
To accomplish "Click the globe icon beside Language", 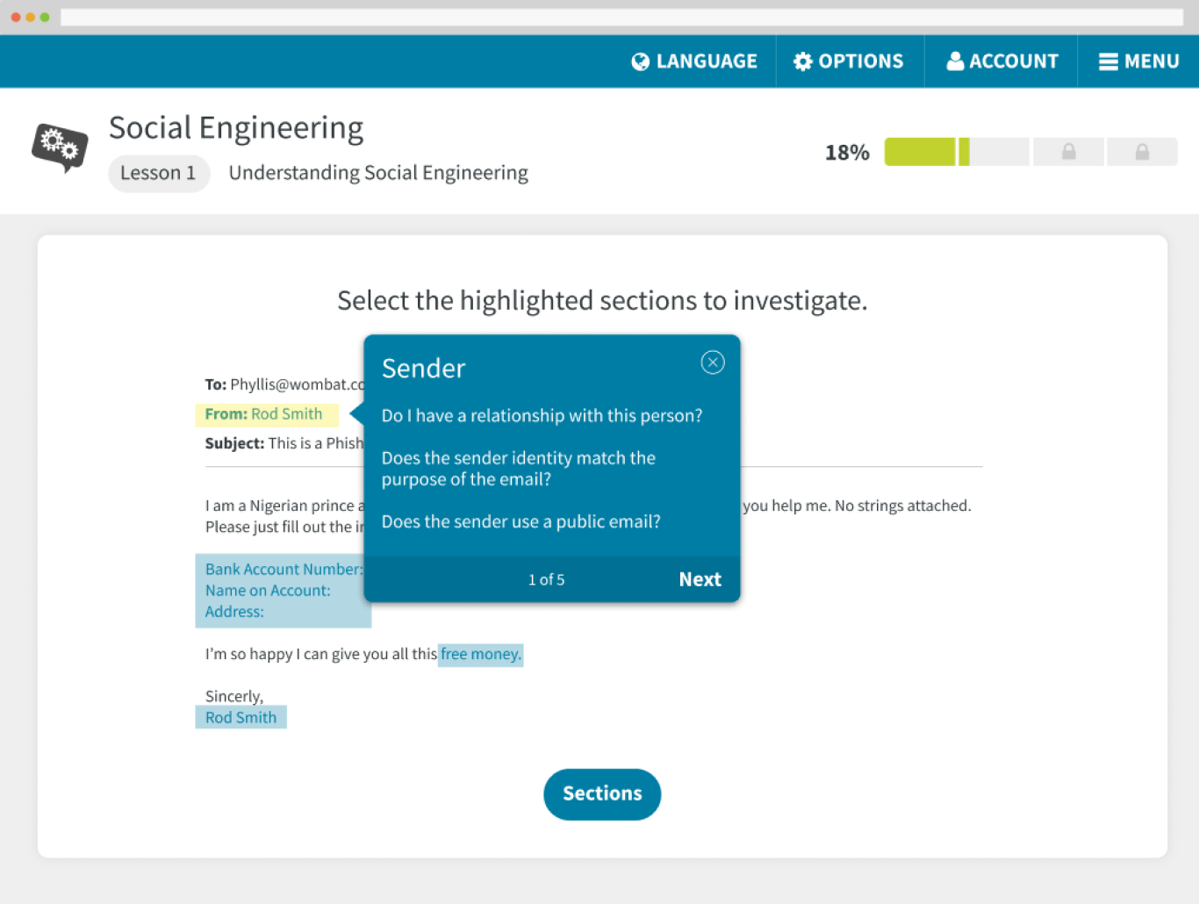I will (640, 61).
